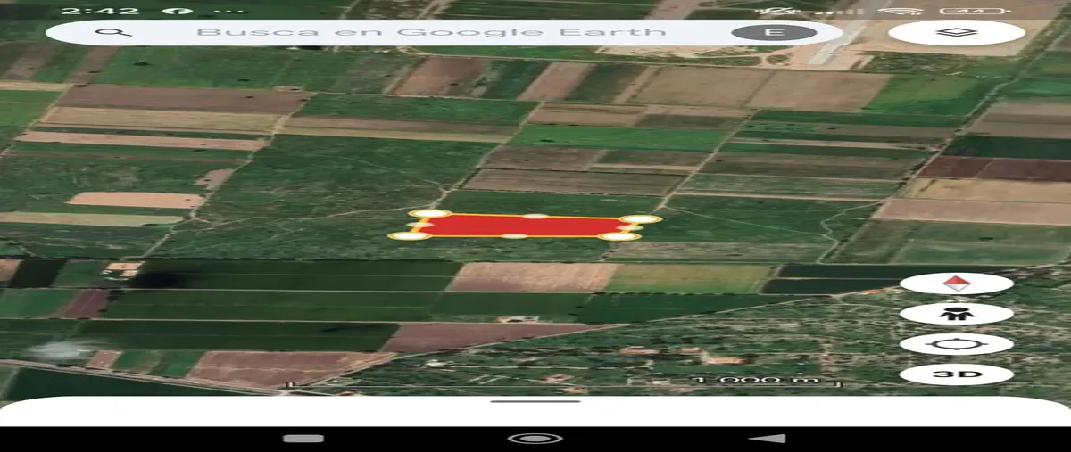Toggle the 3D view button
The width and height of the screenshot is (1071, 452).
(x=957, y=374)
